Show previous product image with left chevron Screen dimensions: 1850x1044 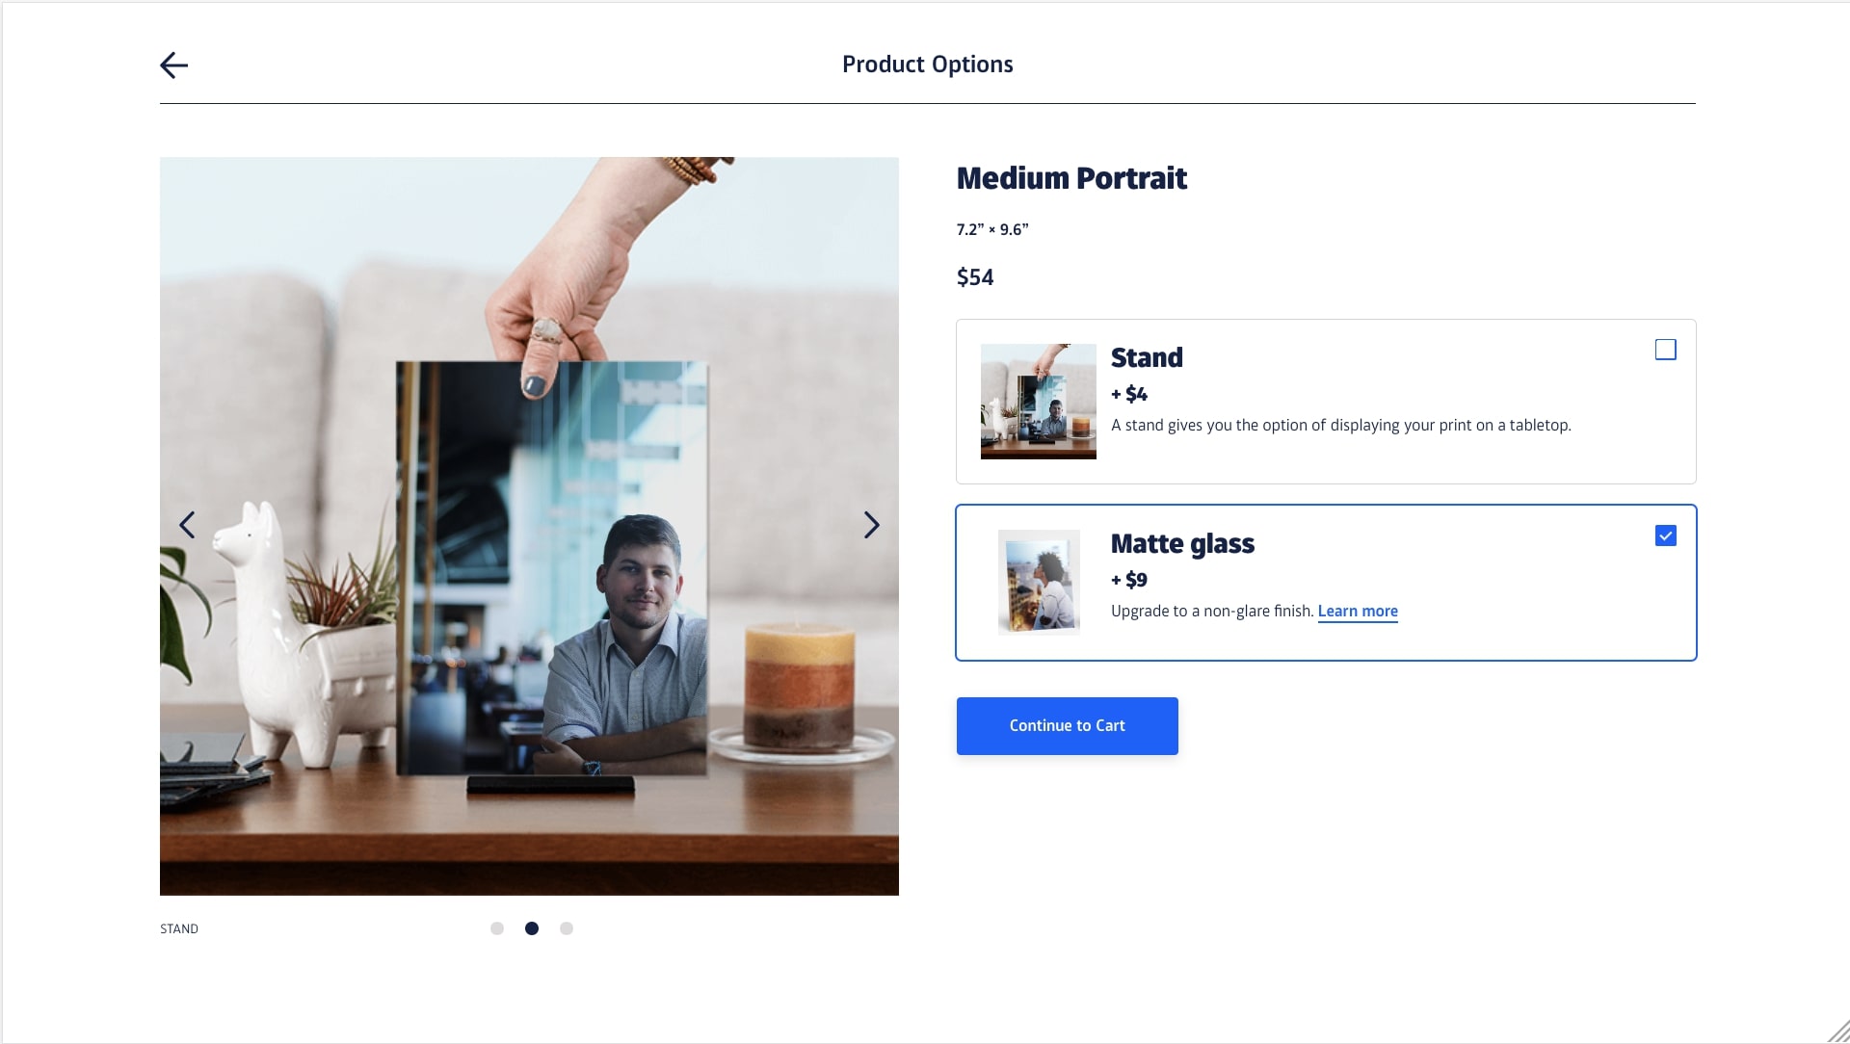pyautogui.click(x=187, y=525)
